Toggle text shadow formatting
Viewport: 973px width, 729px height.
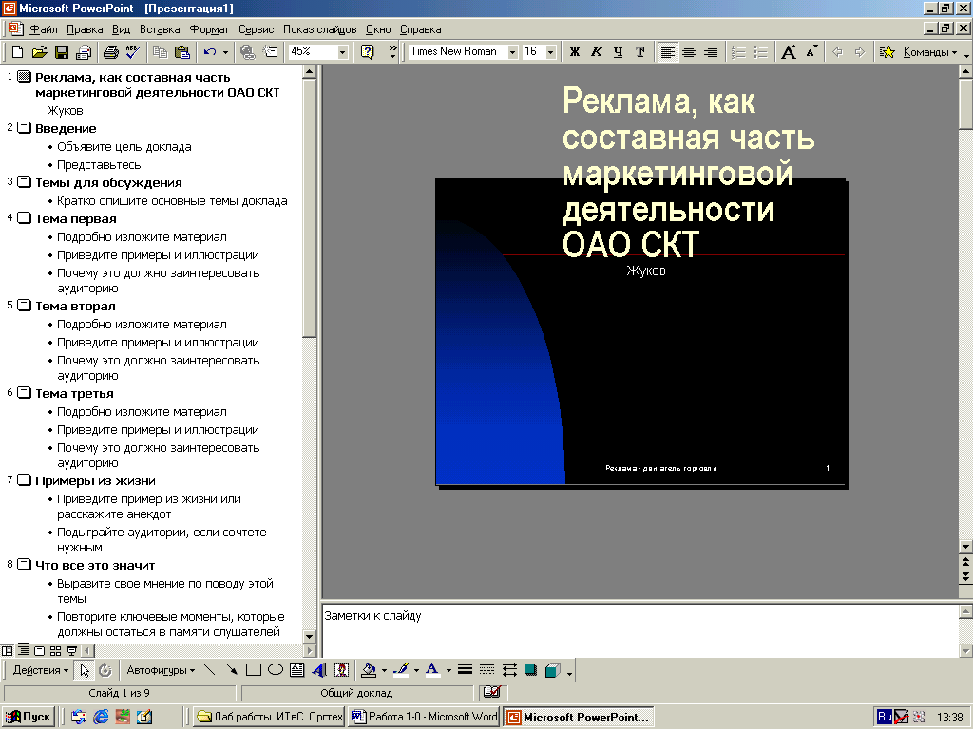coord(639,52)
